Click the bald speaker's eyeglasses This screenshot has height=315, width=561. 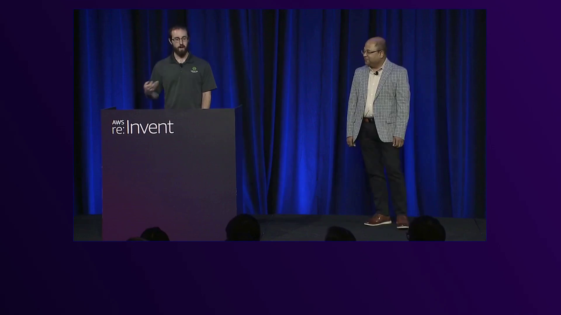click(369, 52)
